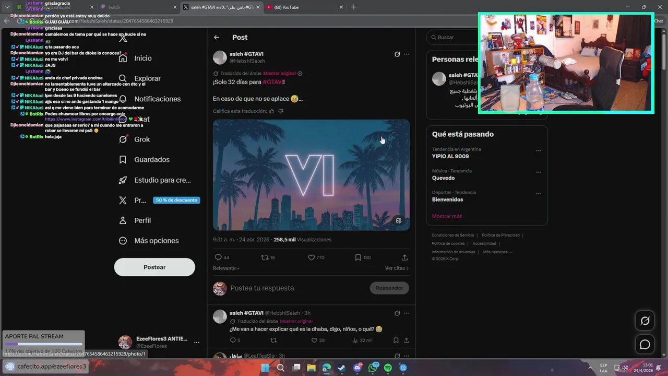The height and width of the screenshot is (376, 668).
Task: Go back with the Post arrow
Action: click(x=217, y=37)
